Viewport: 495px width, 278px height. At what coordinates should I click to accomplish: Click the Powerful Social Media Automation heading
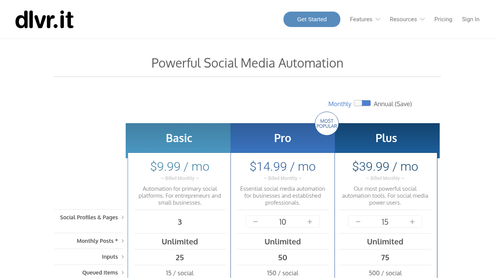tap(247, 63)
